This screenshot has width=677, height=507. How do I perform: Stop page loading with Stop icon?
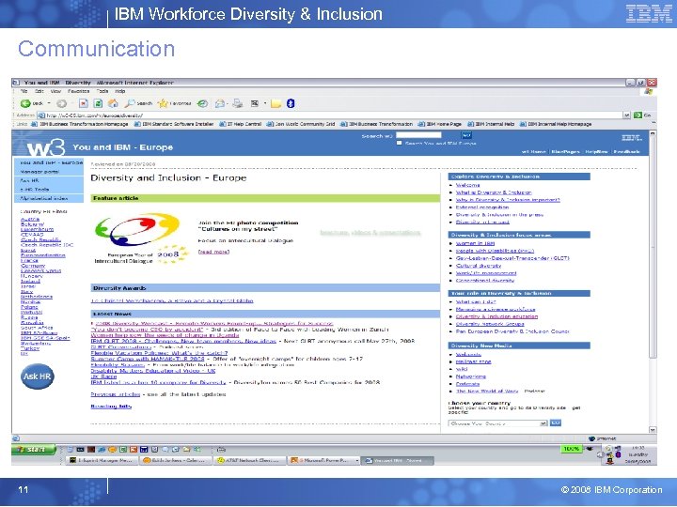tap(84, 103)
